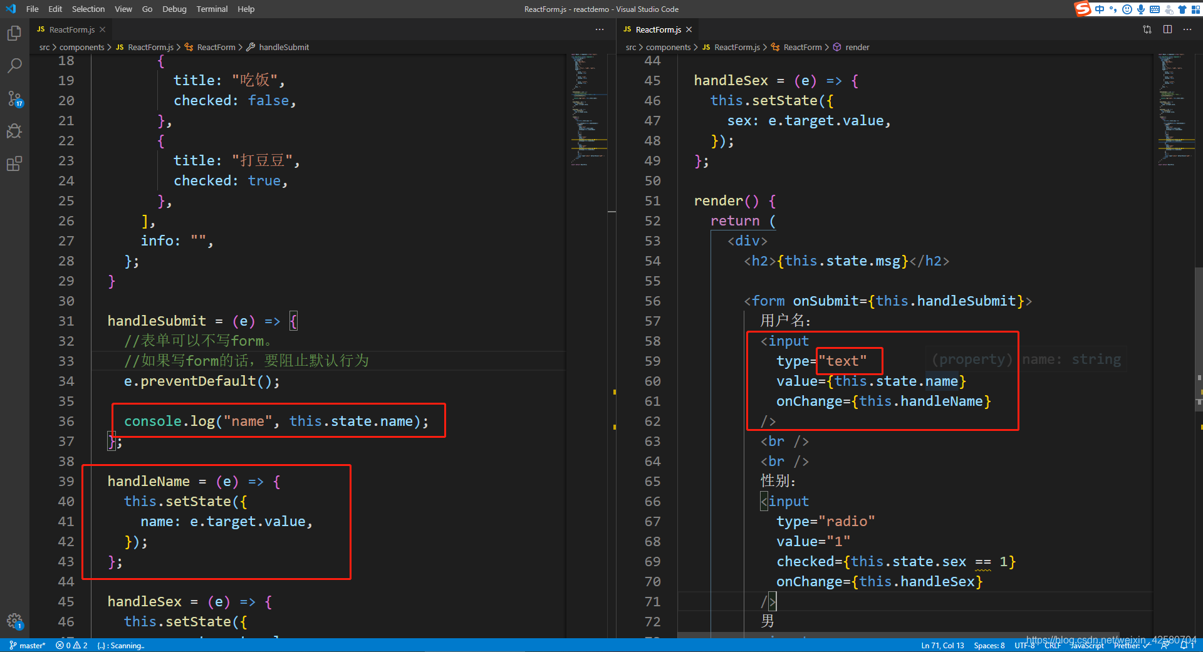The image size is (1203, 652).
Task: Open Sogou toolbox grid icon
Action: (x=1195, y=9)
